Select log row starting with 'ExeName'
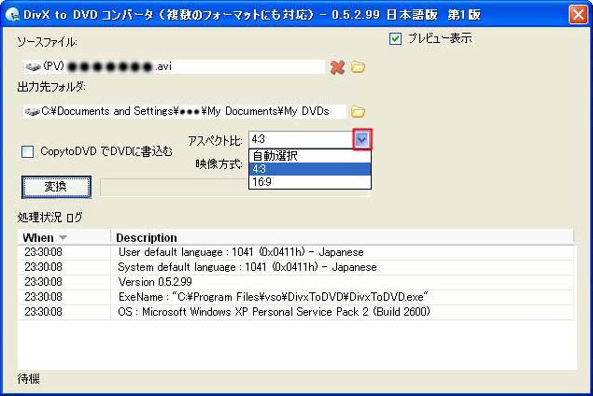 pyautogui.click(x=296, y=297)
